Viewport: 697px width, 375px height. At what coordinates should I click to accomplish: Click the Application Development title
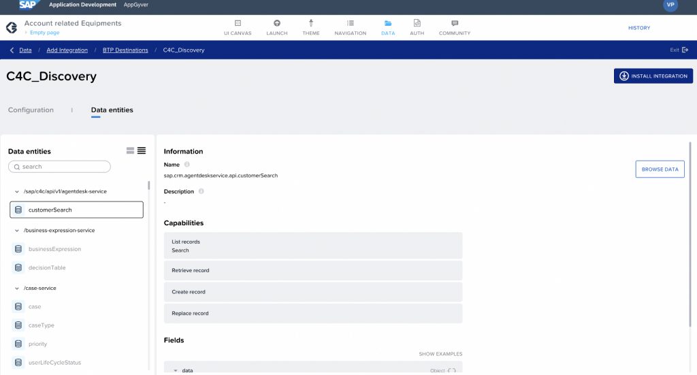click(82, 5)
